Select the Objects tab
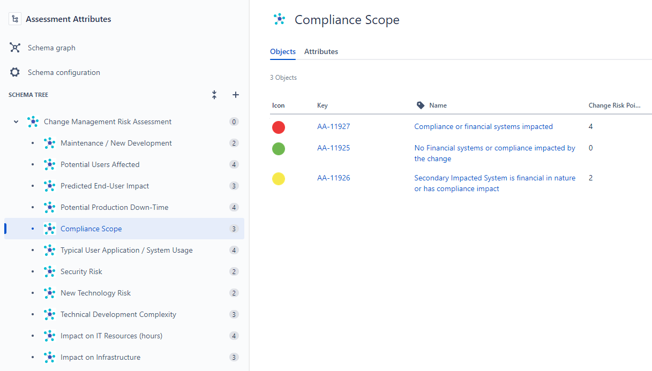Image resolution: width=652 pixels, height=371 pixels. pyautogui.click(x=283, y=51)
